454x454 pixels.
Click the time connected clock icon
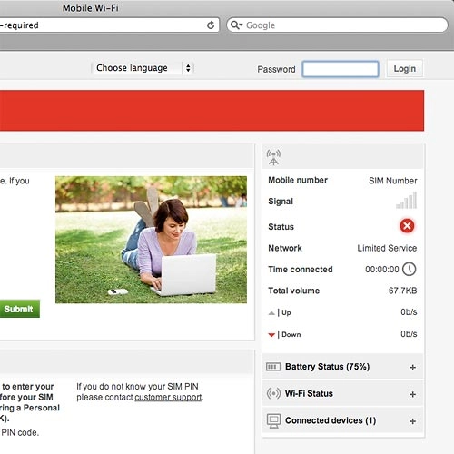point(410,269)
